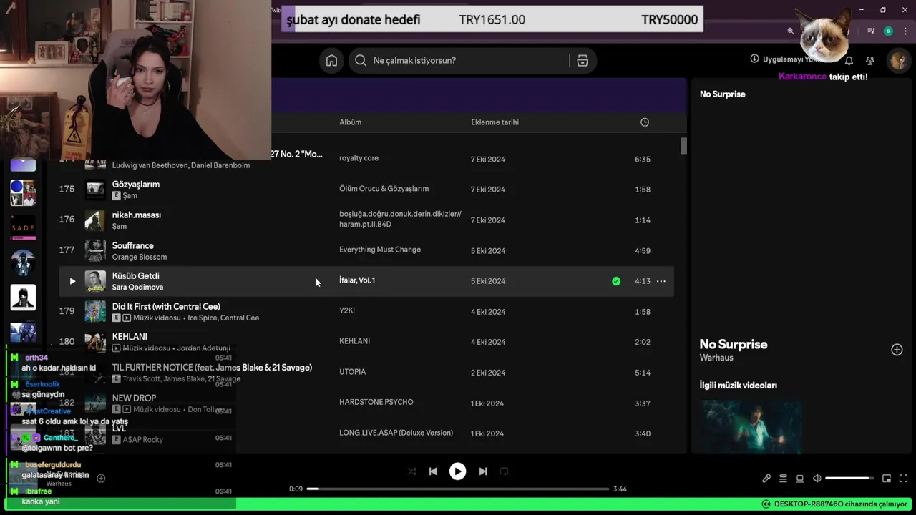Open album royalty core

click(x=359, y=158)
